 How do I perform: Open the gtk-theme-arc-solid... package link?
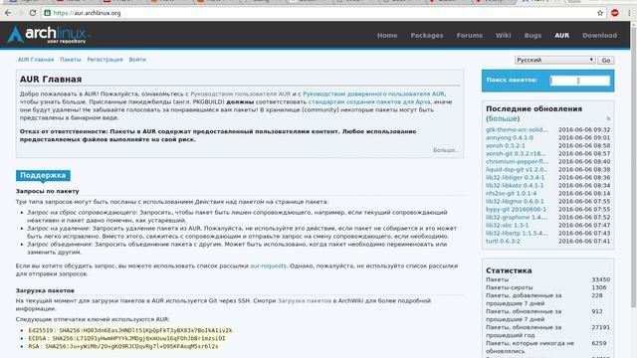(517, 129)
